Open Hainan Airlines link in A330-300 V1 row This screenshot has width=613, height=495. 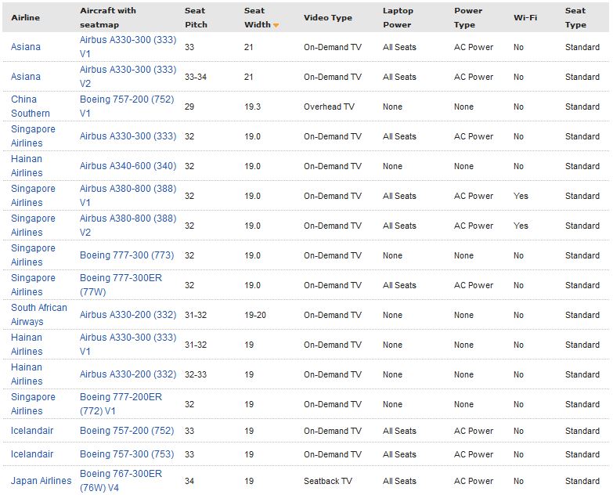[x=27, y=344]
